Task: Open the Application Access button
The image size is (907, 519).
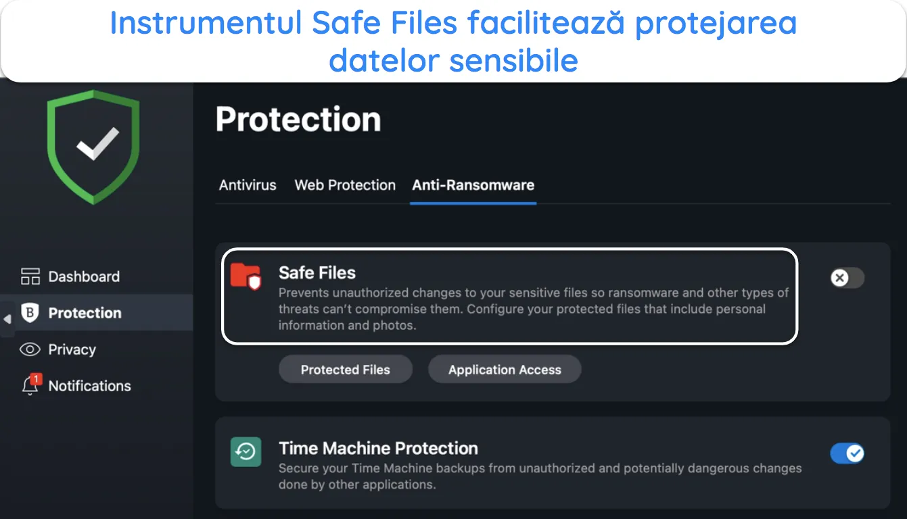Action: (x=505, y=370)
